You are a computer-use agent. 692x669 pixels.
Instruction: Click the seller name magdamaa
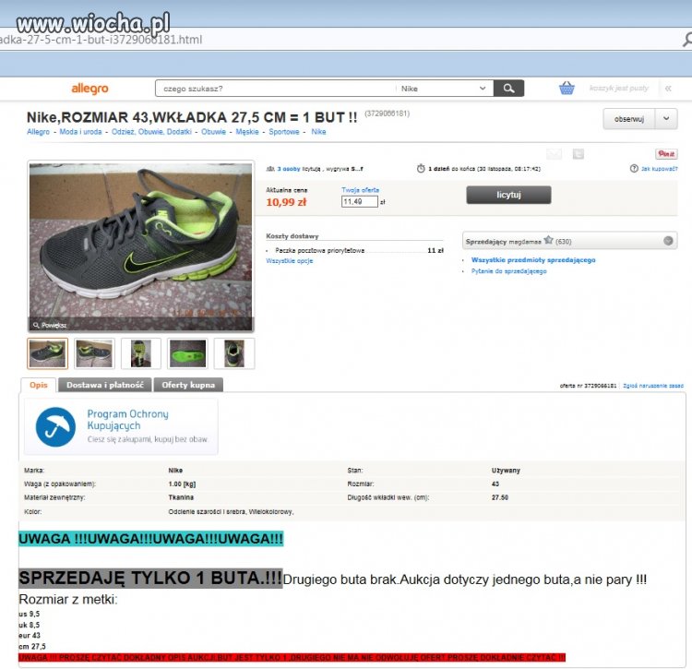click(x=525, y=242)
